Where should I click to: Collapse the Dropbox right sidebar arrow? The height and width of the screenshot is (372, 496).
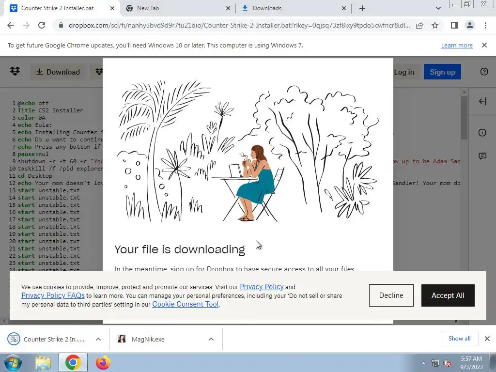coord(482,101)
